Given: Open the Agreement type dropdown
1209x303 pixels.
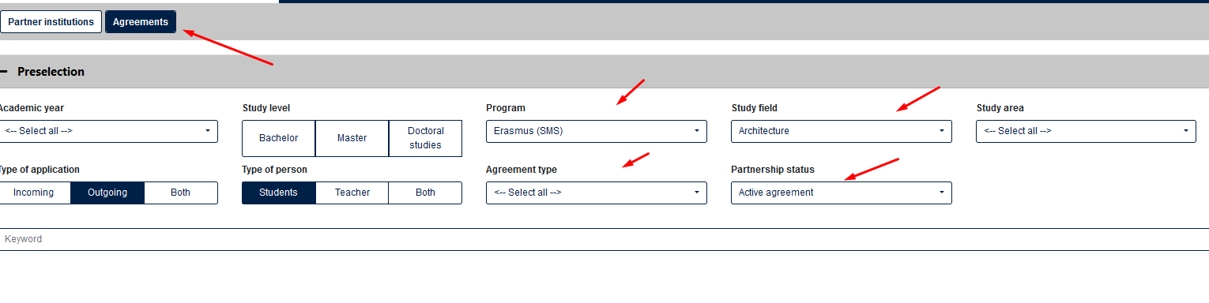Looking at the screenshot, I should click(597, 193).
